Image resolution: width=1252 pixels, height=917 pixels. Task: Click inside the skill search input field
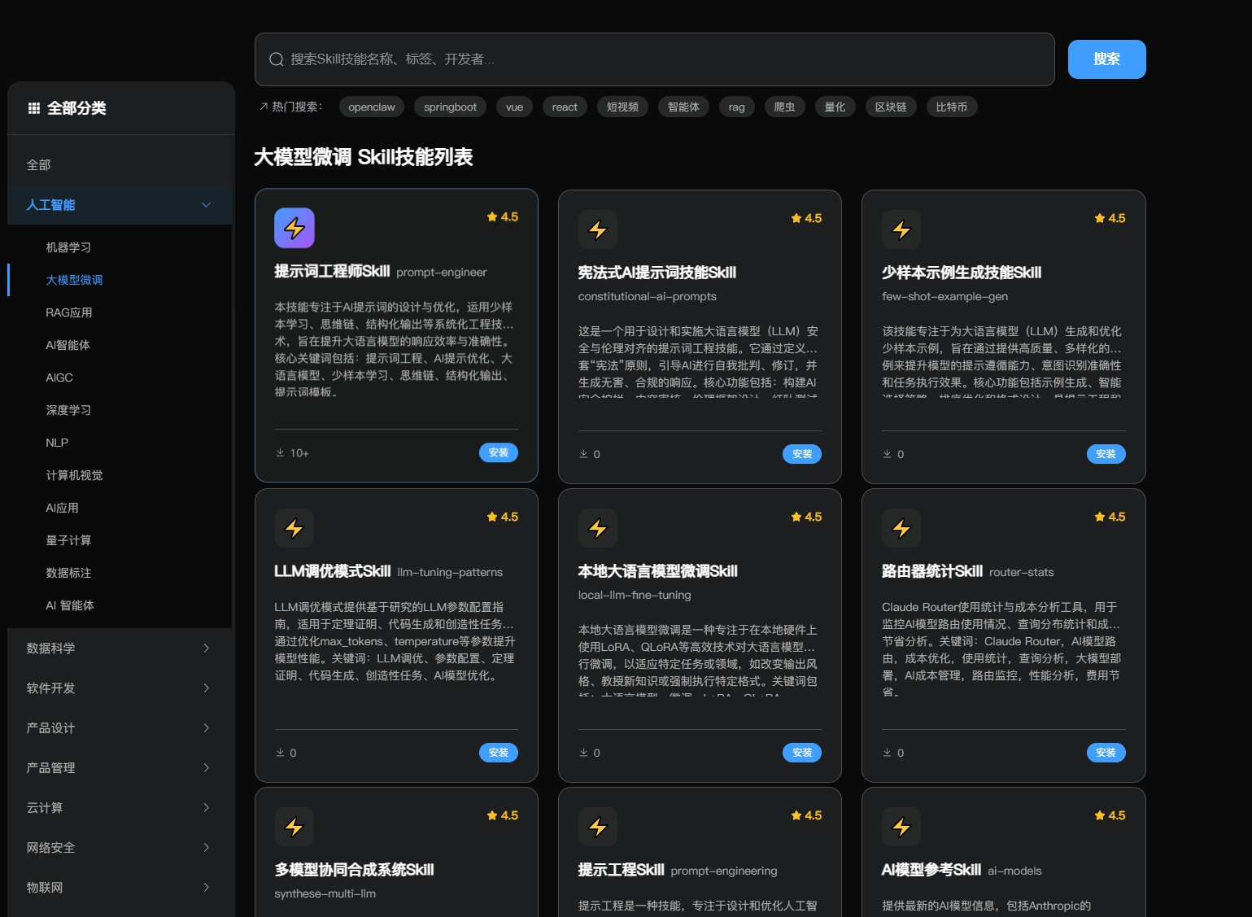click(651, 59)
